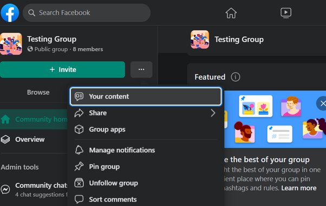Toggle the three-dots more options button
Screen dimensions: 326x206
(x=141, y=70)
